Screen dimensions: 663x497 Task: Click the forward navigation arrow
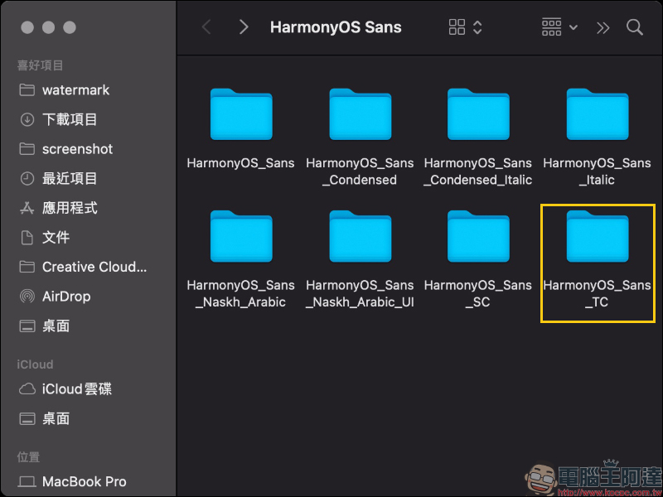click(243, 27)
